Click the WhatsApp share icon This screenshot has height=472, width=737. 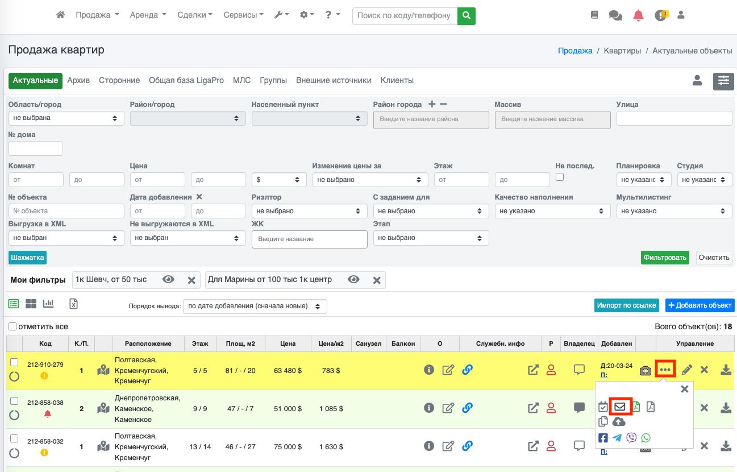[x=646, y=438]
